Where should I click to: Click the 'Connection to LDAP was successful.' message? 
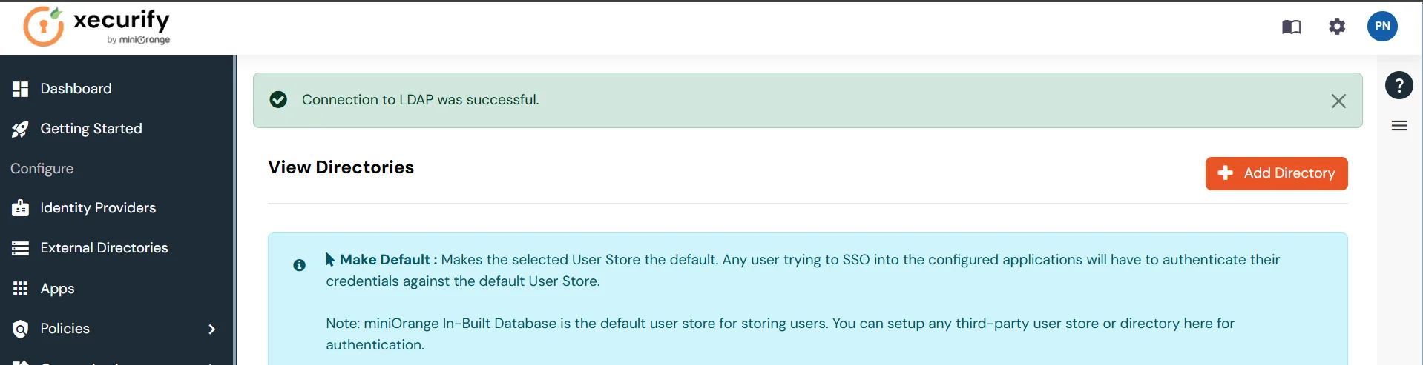[x=420, y=99]
